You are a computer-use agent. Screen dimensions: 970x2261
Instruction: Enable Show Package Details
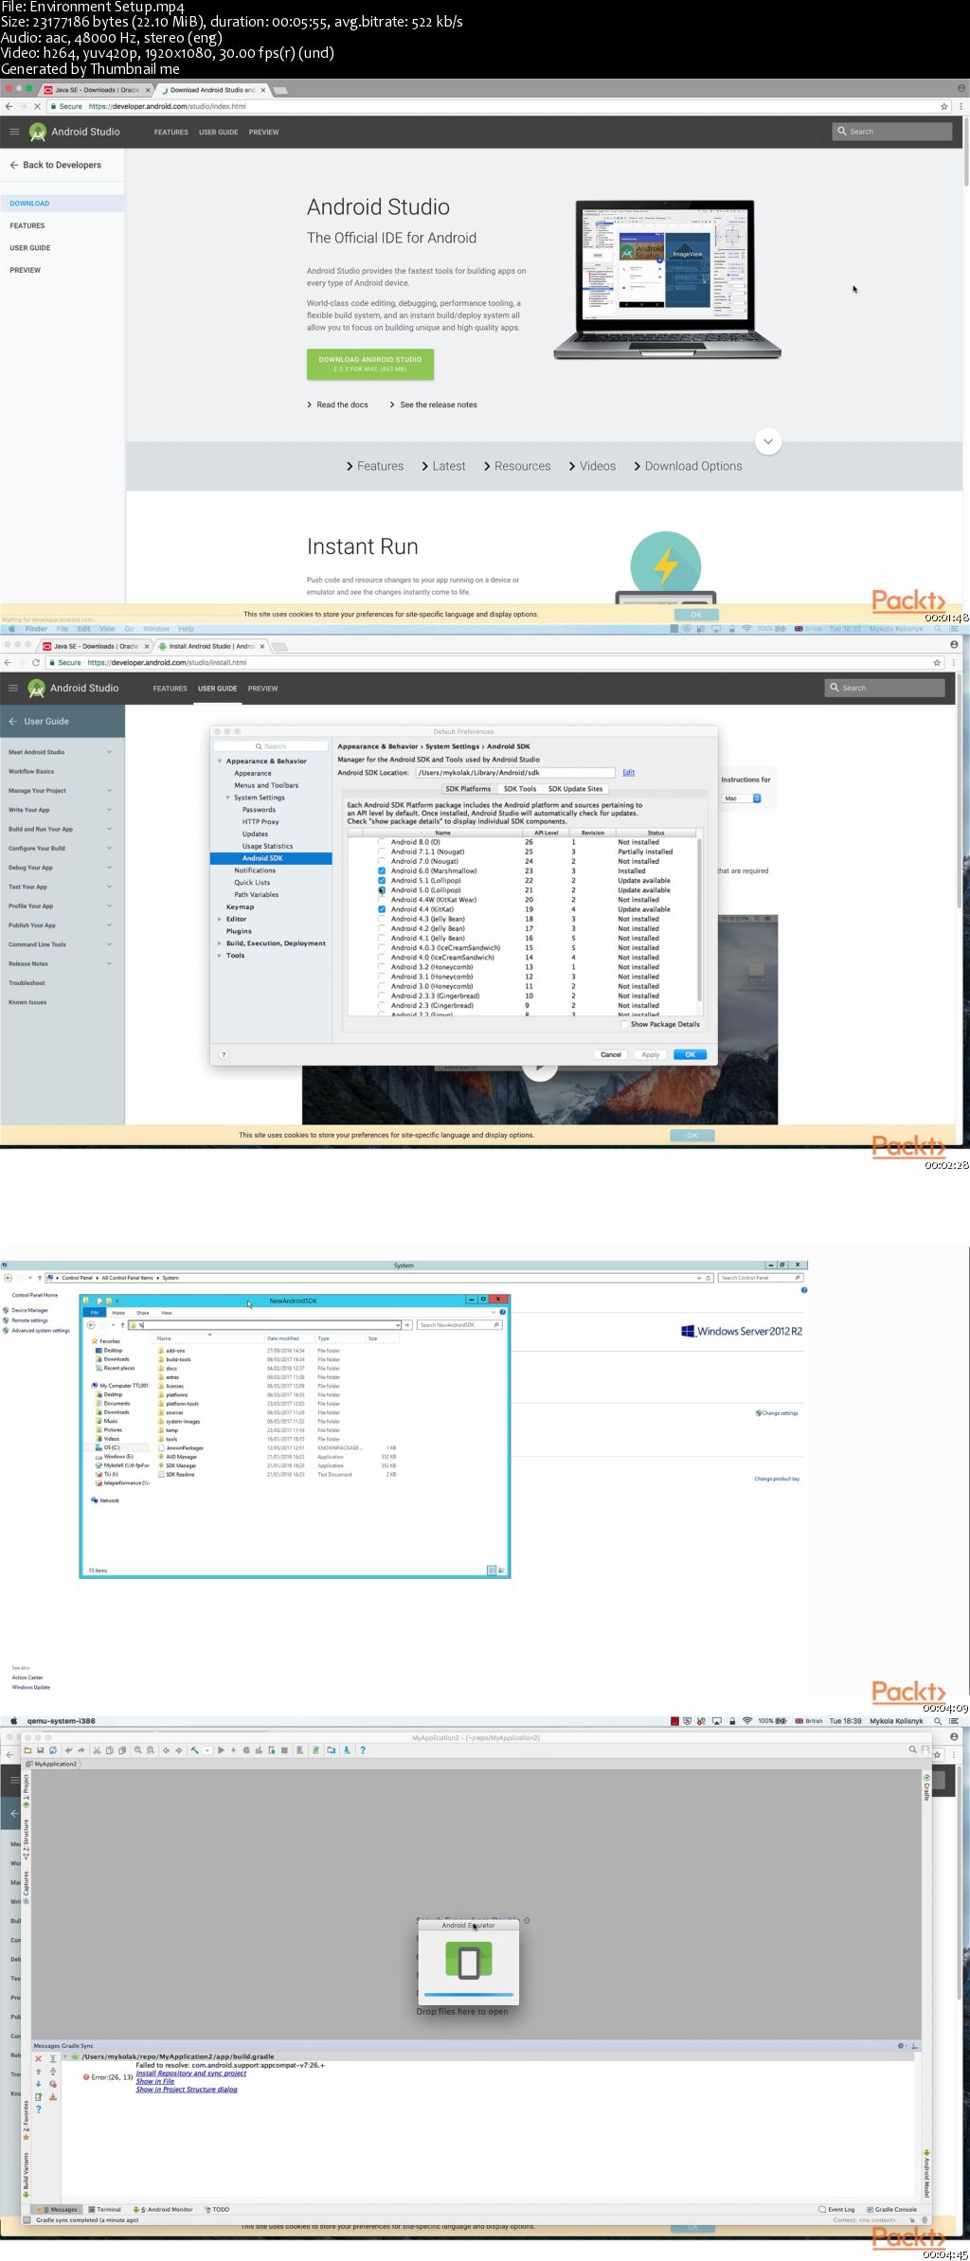pyautogui.click(x=623, y=1024)
